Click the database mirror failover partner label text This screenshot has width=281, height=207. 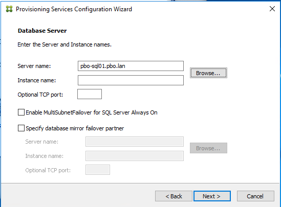75,128
